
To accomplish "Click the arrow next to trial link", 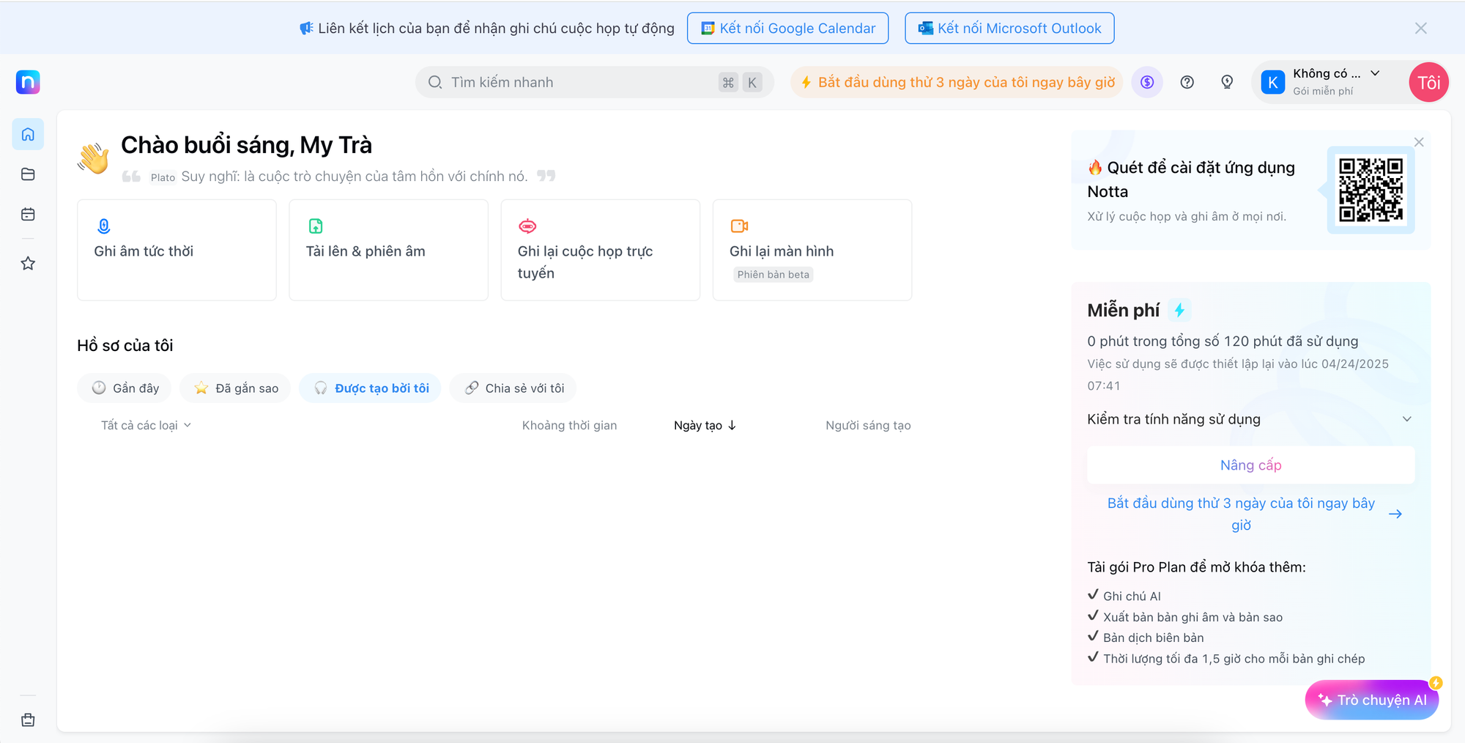I will pyautogui.click(x=1395, y=514).
